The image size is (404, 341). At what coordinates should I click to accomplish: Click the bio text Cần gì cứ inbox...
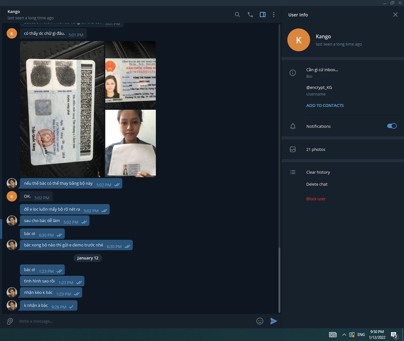coord(322,70)
